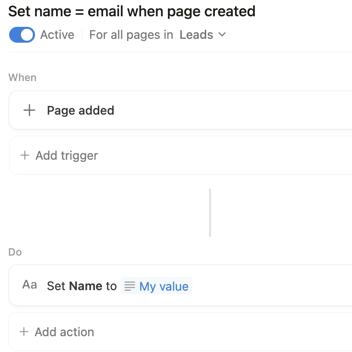The height and width of the screenshot is (352, 352).
Task: Select the Add trigger option
Action: coord(67,155)
